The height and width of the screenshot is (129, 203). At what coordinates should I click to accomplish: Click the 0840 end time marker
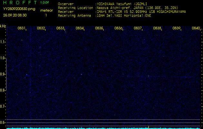196,28
